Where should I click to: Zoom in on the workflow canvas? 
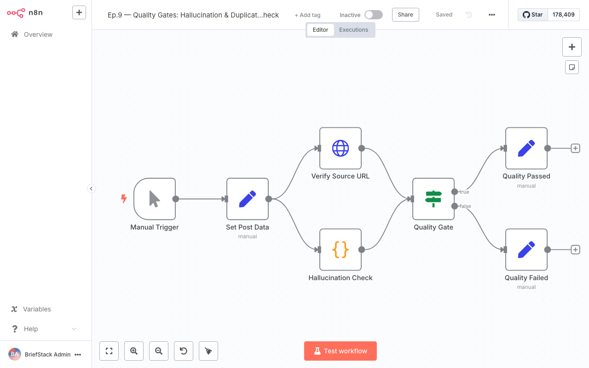tap(133, 351)
